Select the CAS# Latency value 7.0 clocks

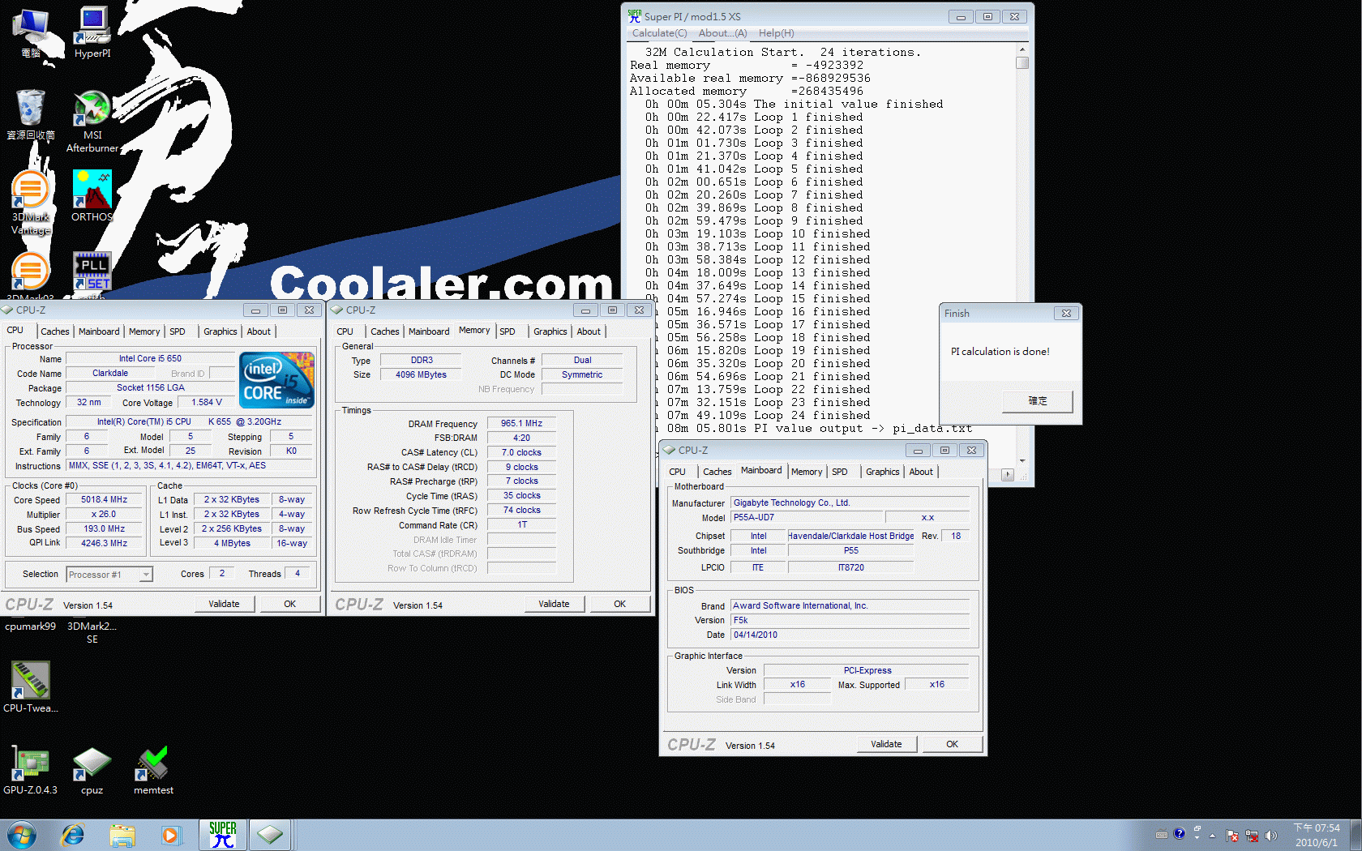tap(521, 452)
